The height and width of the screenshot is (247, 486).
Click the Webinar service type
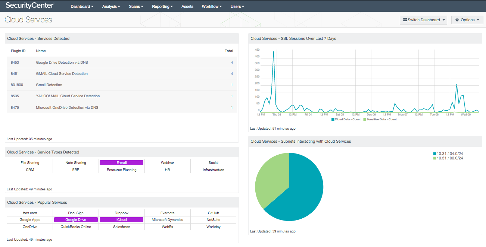click(167, 163)
